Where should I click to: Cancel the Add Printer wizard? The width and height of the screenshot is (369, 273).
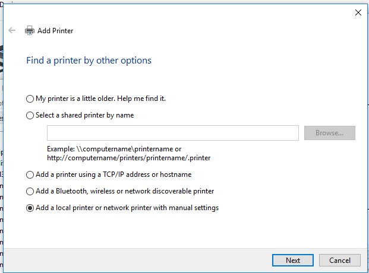339,260
